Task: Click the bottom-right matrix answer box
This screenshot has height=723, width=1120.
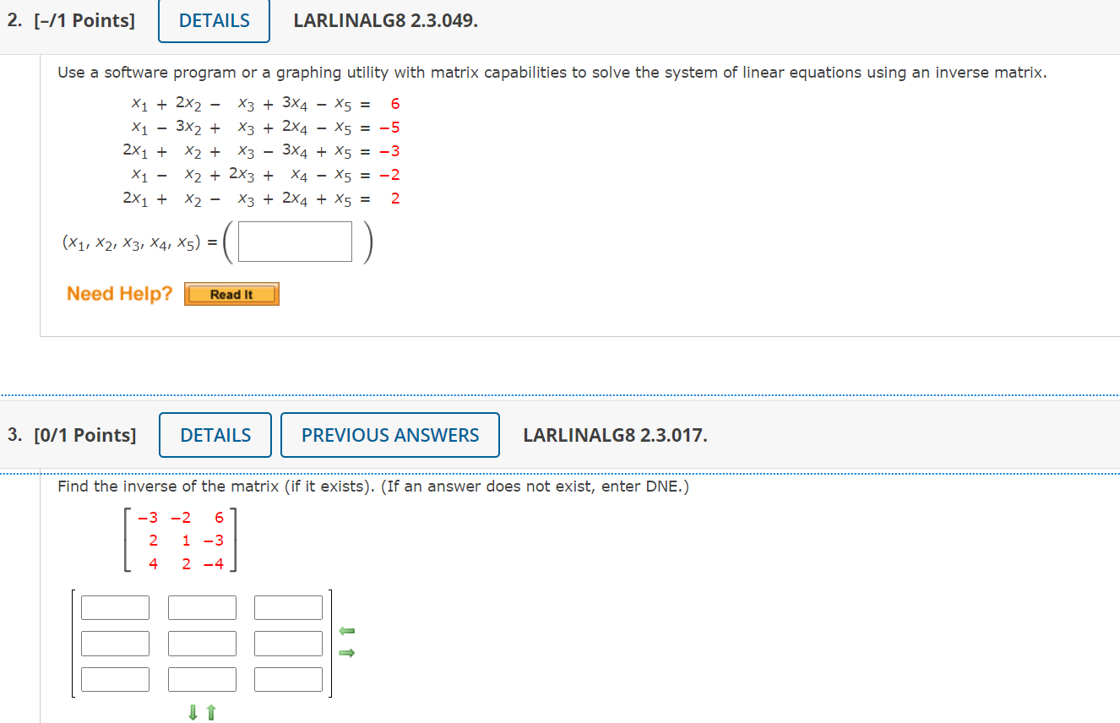Action: pyautogui.click(x=288, y=678)
